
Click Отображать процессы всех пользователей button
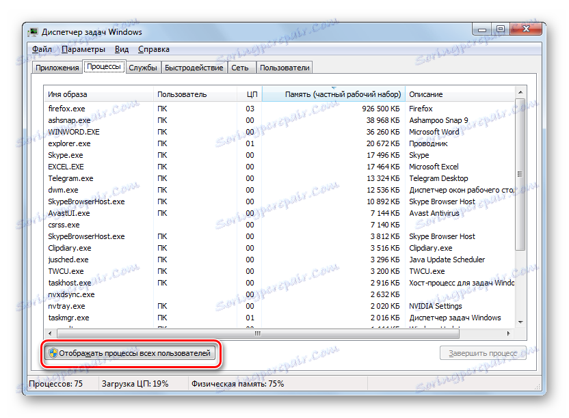tap(130, 353)
